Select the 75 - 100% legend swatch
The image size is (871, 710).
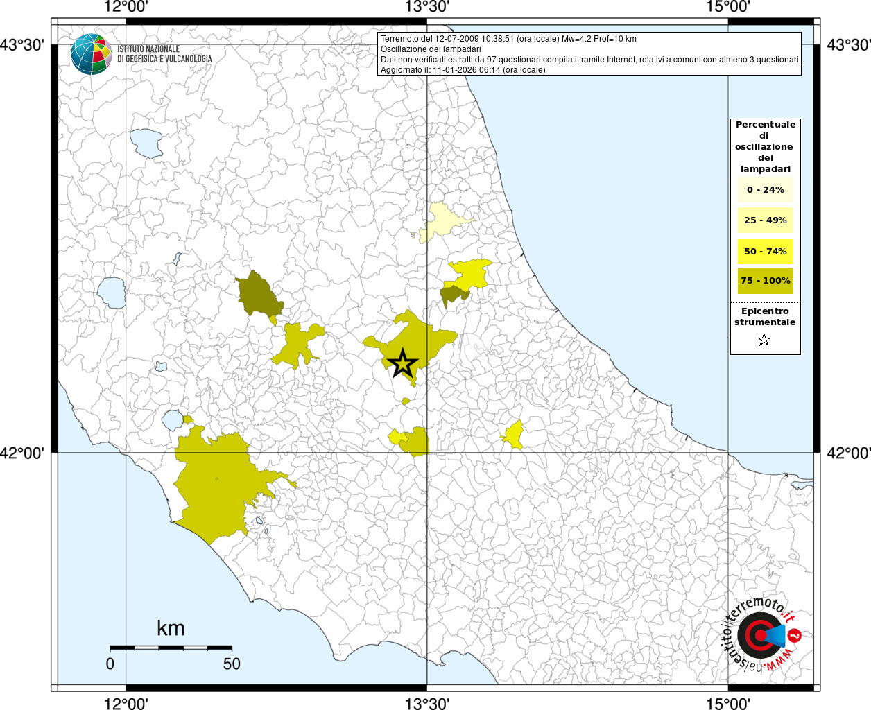[765, 281]
